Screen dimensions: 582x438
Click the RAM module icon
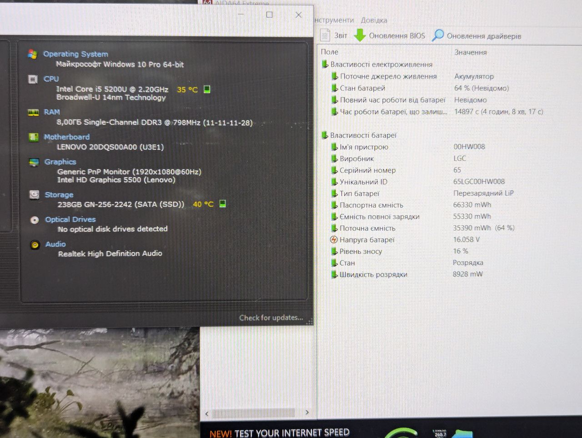(x=33, y=112)
